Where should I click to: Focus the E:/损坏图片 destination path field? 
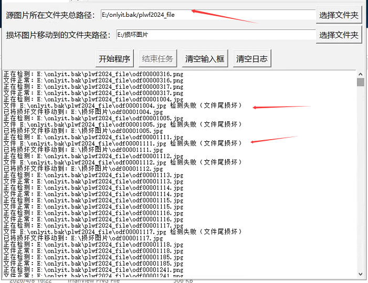pos(215,35)
